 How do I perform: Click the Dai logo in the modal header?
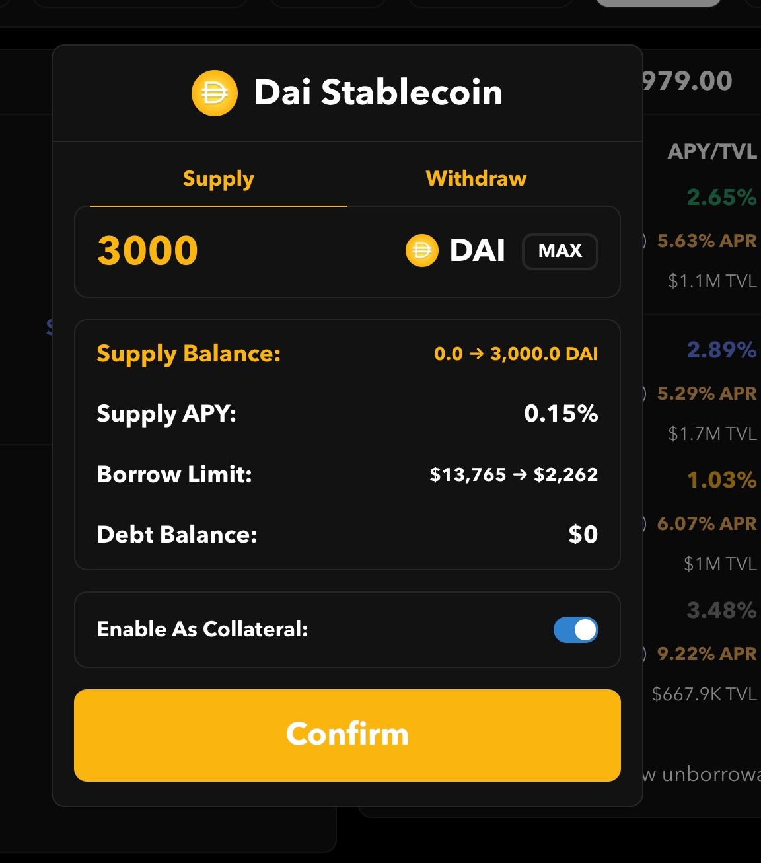[214, 93]
